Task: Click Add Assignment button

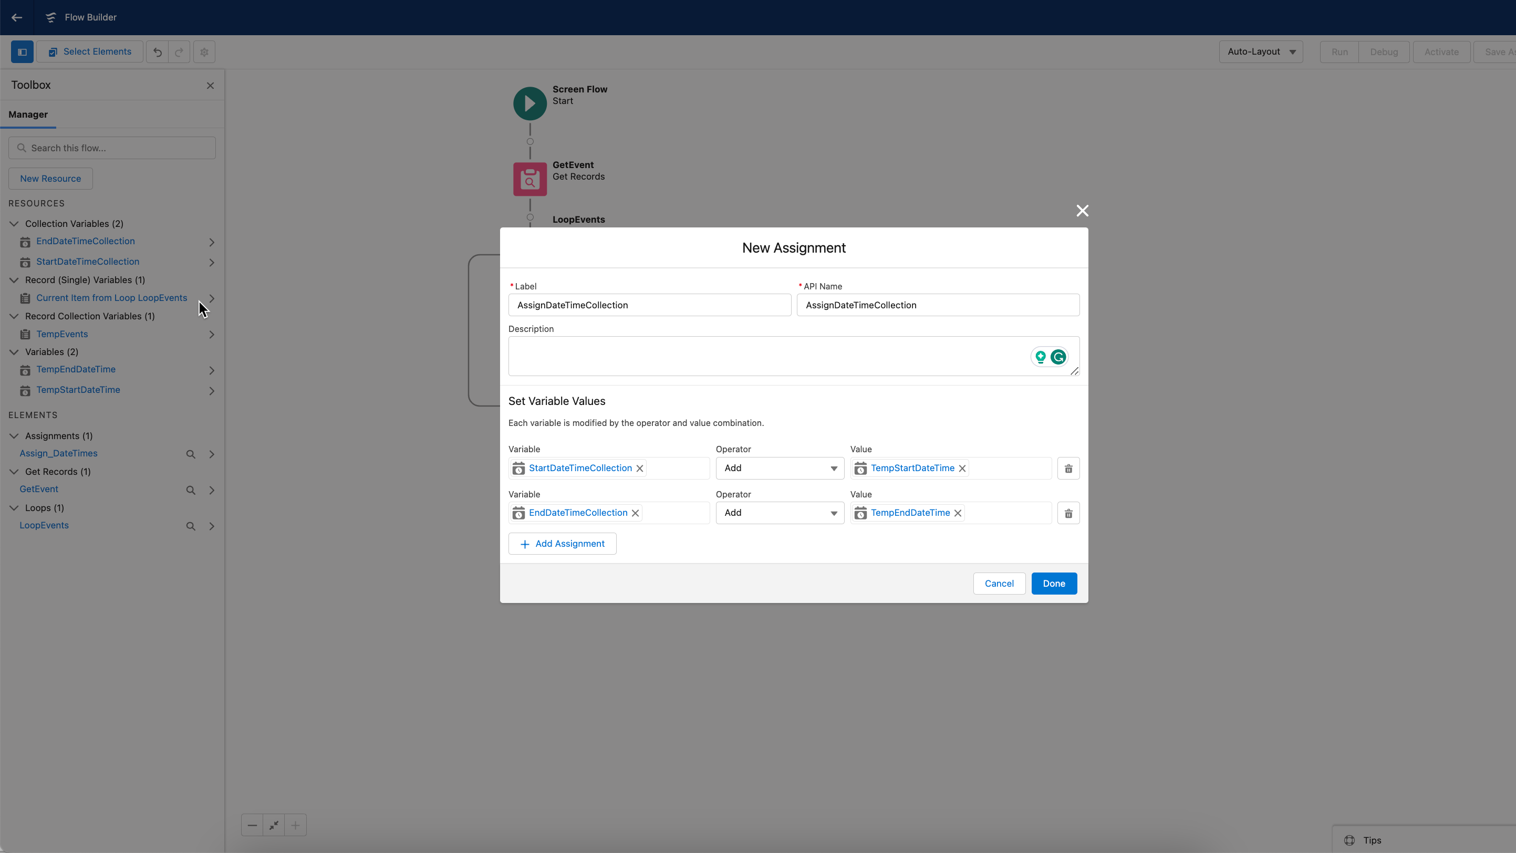Action: click(562, 544)
